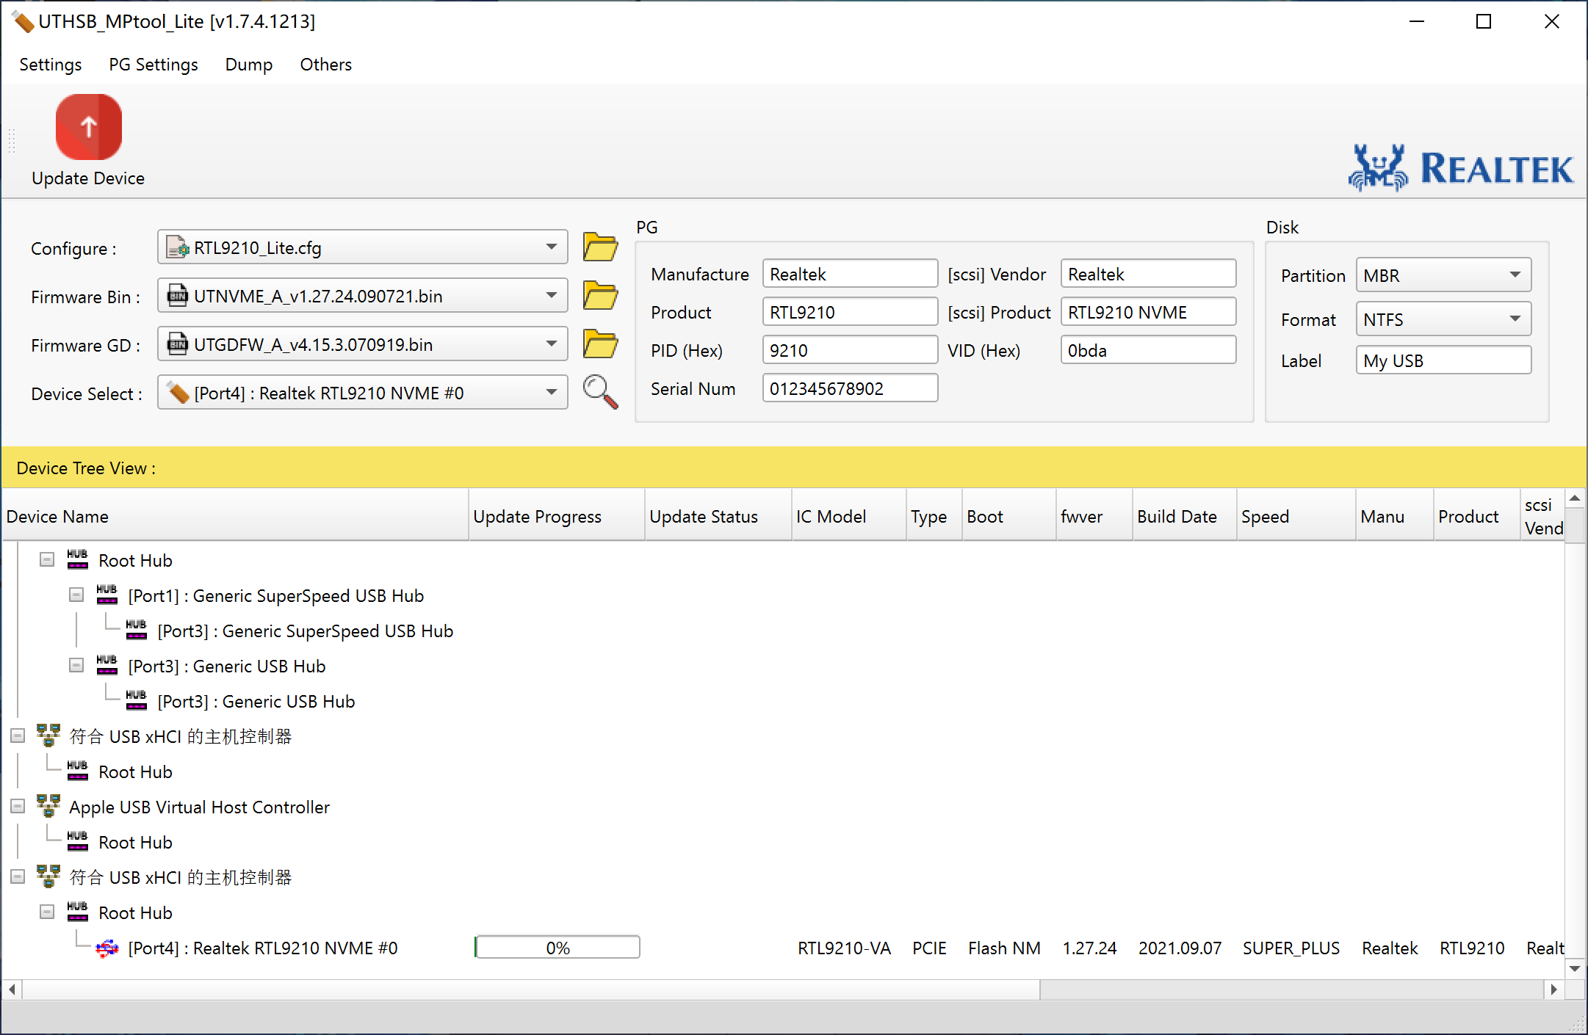1588x1035 pixels.
Task: Open the Others menu
Action: pos(325,65)
